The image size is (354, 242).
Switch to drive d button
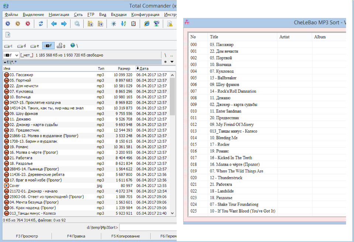point(21,46)
